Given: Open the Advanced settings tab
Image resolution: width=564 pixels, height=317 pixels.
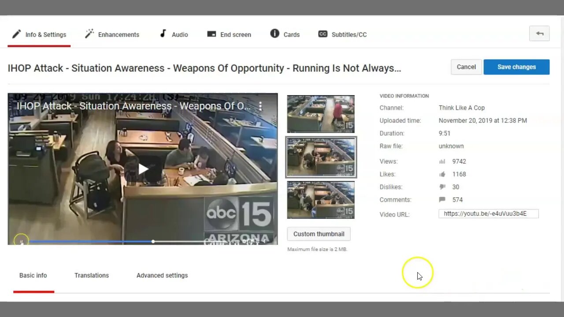Looking at the screenshot, I should (162, 276).
